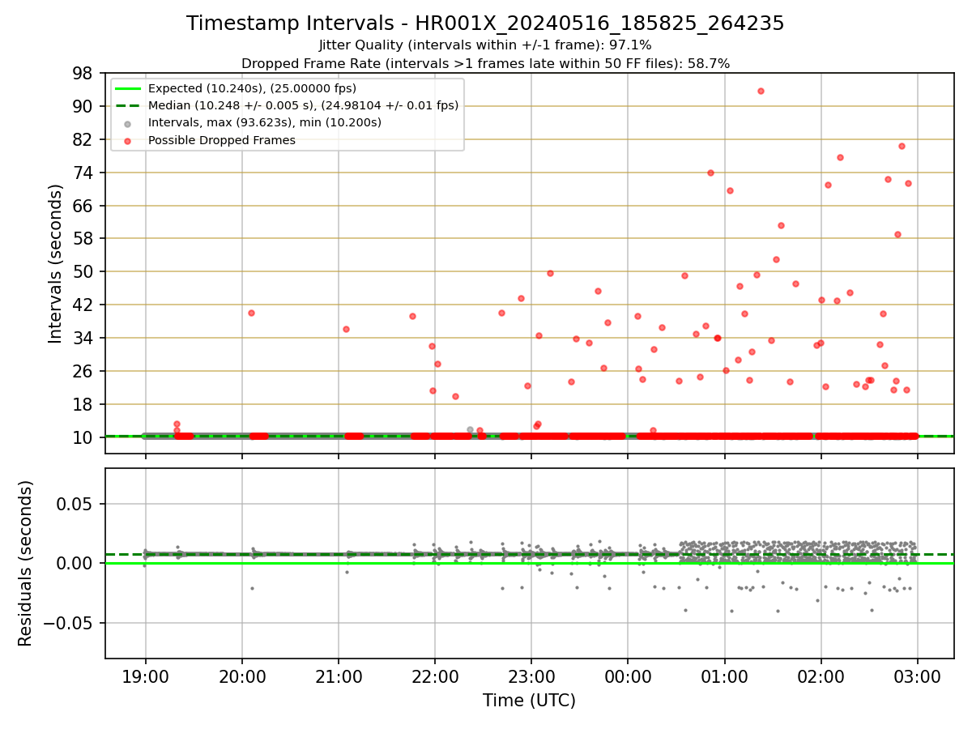Click the 02:00 time tick label
Screen dimensions: 972x729
point(821,676)
